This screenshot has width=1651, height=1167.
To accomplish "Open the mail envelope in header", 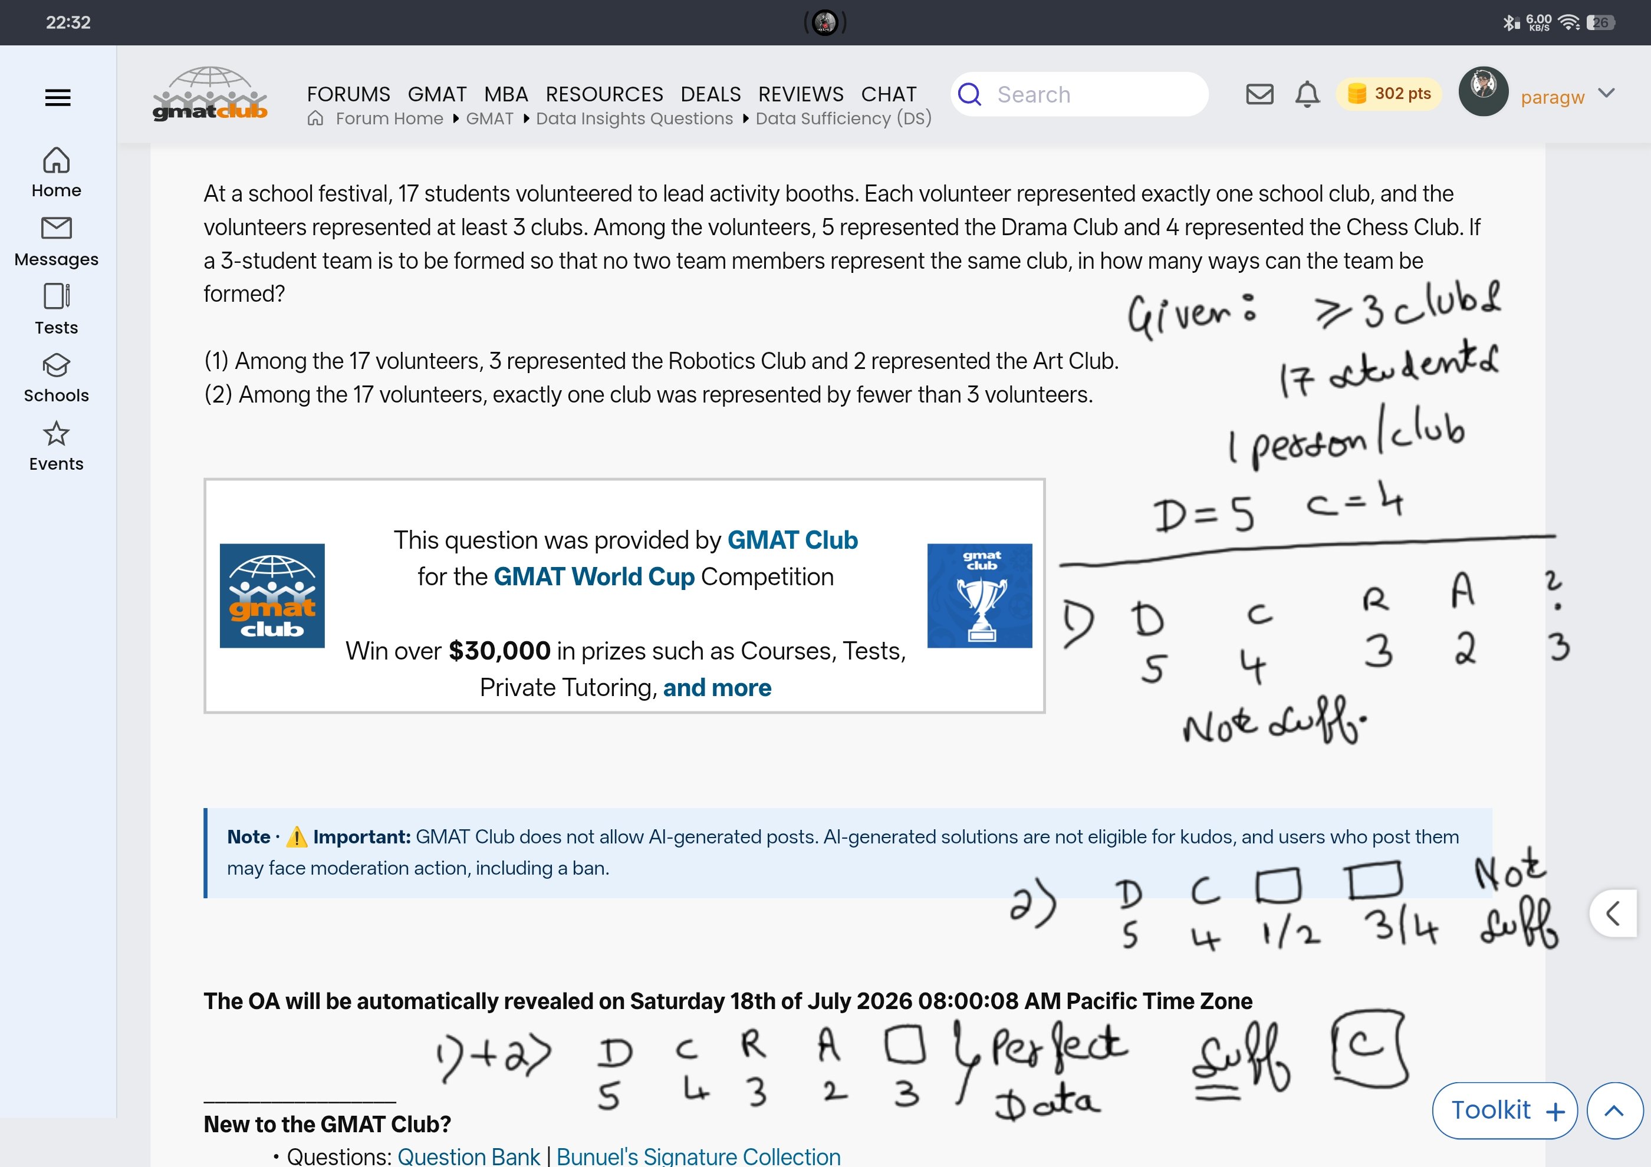I will (x=1259, y=94).
